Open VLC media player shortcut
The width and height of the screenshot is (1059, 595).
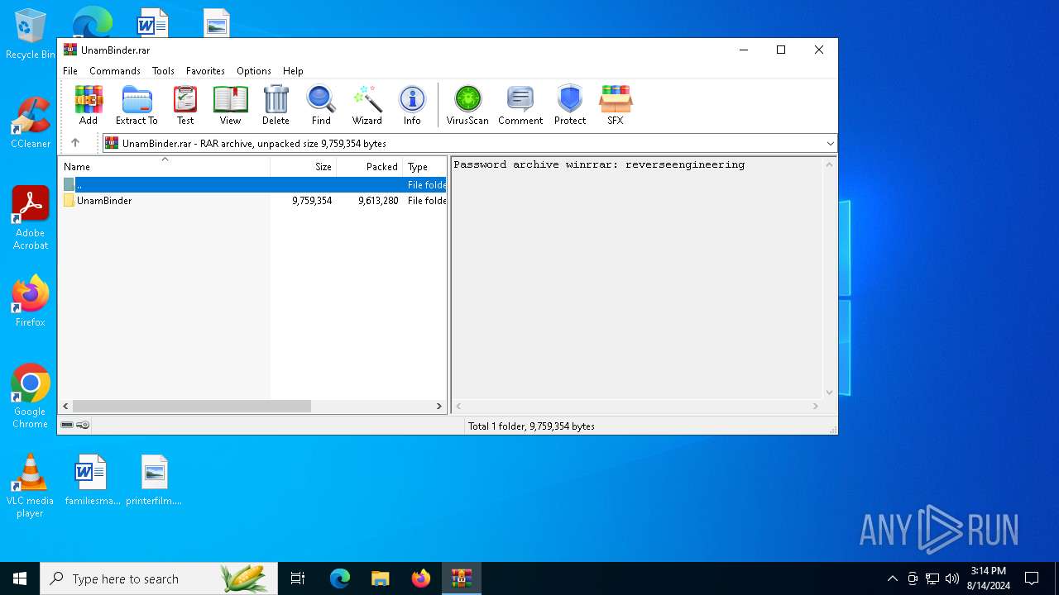(30, 486)
